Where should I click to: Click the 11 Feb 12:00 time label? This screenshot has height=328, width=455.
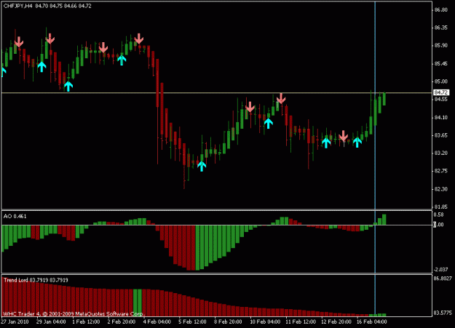click(301, 321)
